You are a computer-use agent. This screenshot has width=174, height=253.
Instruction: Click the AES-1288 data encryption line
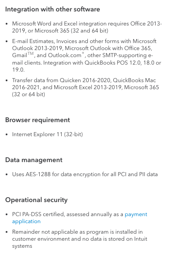click(85, 174)
